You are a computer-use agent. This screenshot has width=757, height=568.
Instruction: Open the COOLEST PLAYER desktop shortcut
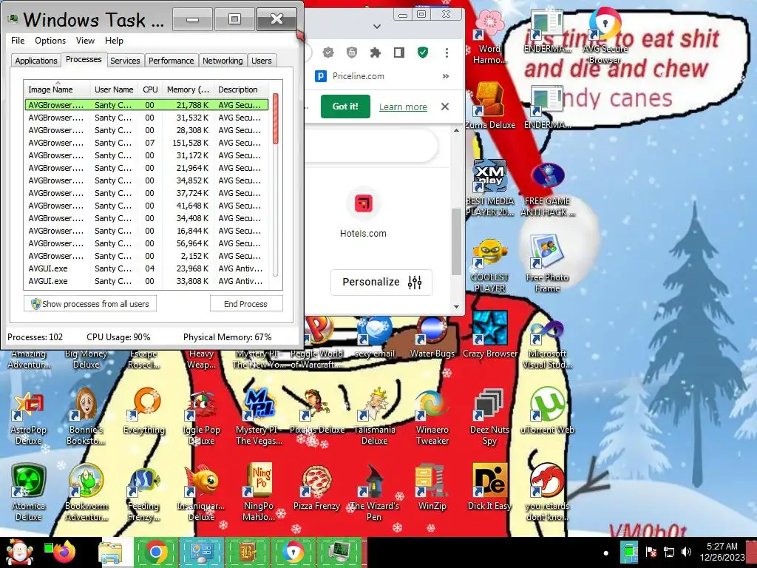[x=489, y=265]
